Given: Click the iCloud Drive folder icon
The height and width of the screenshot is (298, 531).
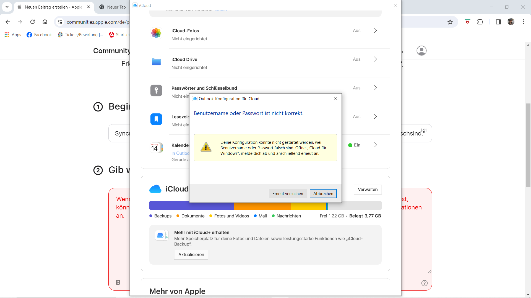Looking at the screenshot, I should coord(156,62).
